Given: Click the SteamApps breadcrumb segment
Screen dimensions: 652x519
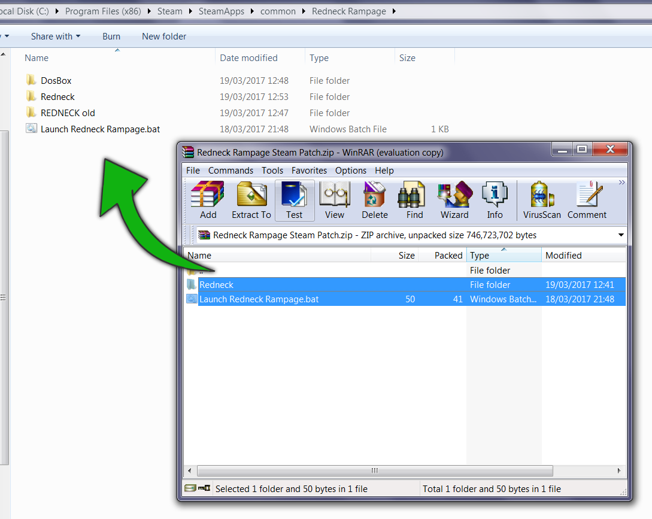Looking at the screenshot, I should coord(221,11).
